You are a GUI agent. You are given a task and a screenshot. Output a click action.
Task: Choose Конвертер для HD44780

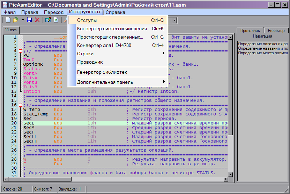tap(118, 45)
